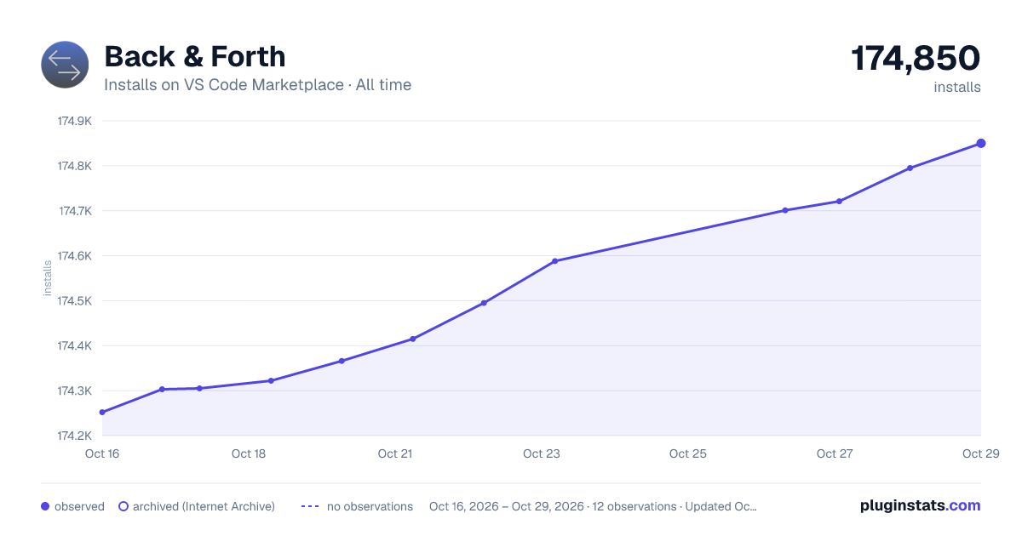Click the 'observed' legend text
This screenshot has height=536, width=1022.
[x=79, y=506]
